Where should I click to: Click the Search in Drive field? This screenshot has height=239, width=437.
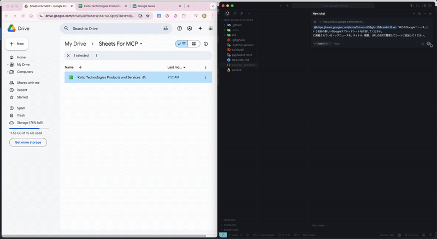[116, 28]
